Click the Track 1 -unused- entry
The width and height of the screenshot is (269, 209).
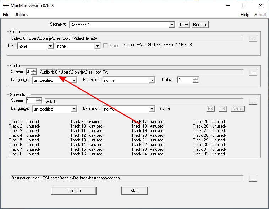pyautogui.click(x=24, y=122)
